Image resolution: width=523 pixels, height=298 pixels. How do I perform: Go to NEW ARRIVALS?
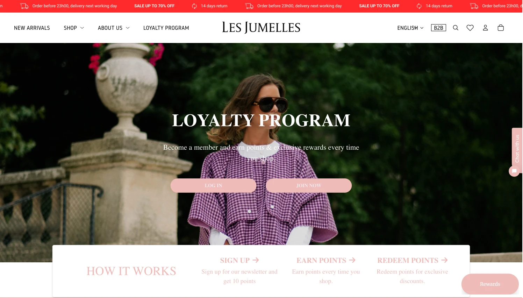(x=32, y=28)
